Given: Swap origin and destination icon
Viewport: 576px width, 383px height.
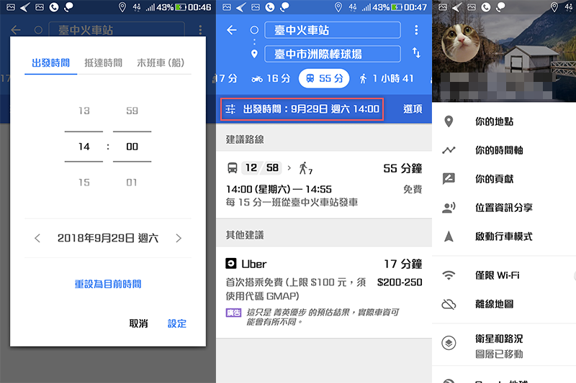Looking at the screenshot, I should (x=416, y=53).
